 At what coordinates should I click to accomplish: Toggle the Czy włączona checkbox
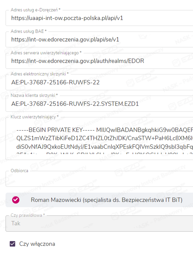[x=13, y=244]
